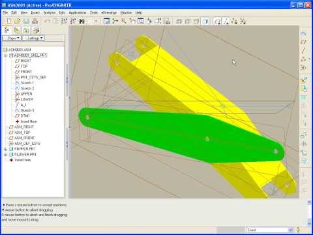Image resolution: width=313 pixels, height=235 pixels.
Task: Toggle datum axes display
Action: pos(226,21)
